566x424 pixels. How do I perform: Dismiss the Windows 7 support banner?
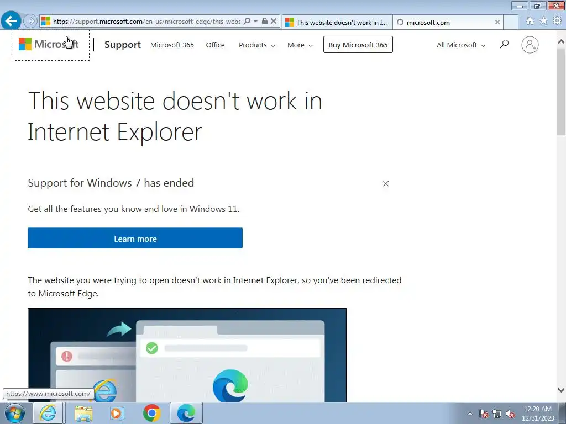point(385,183)
